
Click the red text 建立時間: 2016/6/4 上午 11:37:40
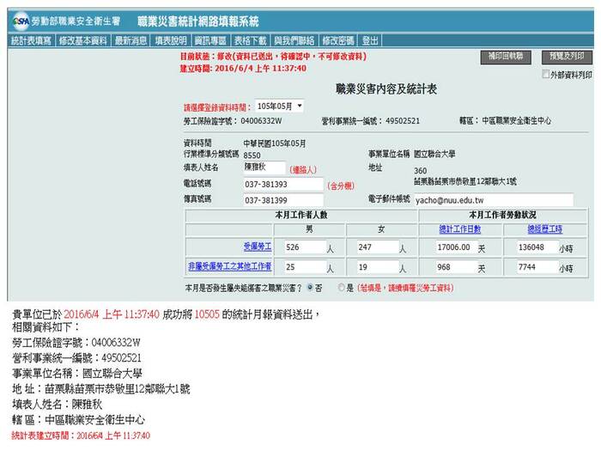[243, 69]
